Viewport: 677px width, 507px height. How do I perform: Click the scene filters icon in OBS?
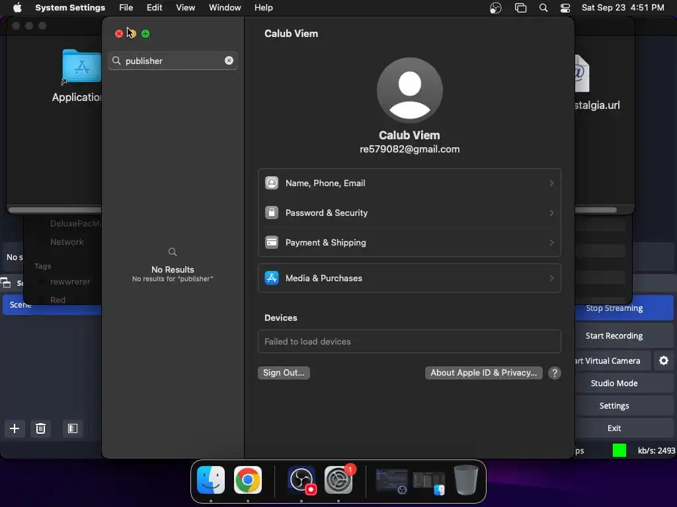tap(73, 428)
